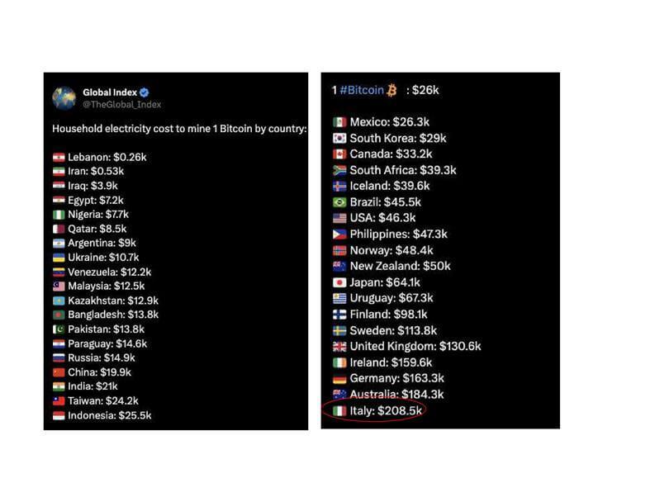Click the Germany: $163.3k line

(389, 378)
